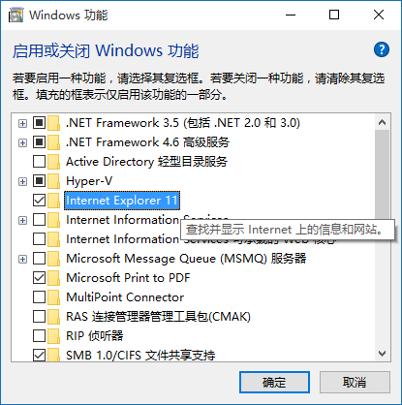Enable Active Directory 轻型目录服务 checkbox
Screen dimensions: 402x405
pyautogui.click(x=39, y=162)
